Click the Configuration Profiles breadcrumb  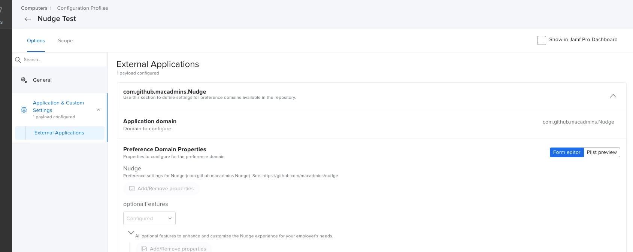pos(82,8)
